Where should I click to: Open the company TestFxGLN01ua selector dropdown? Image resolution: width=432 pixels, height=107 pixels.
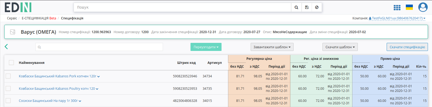397,18
